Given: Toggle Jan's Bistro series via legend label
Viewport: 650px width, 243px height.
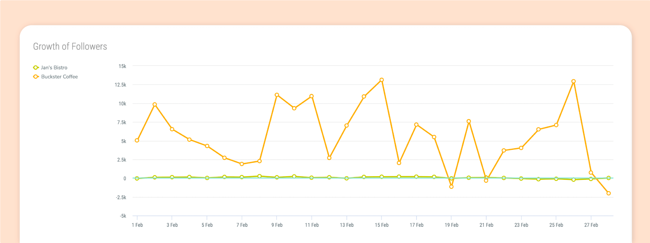Looking at the screenshot, I should click(x=54, y=68).
